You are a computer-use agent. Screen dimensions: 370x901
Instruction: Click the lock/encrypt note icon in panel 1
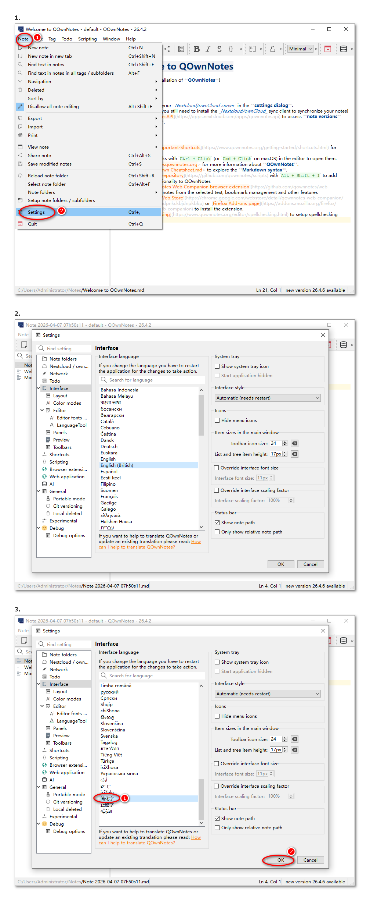point(273,49)
